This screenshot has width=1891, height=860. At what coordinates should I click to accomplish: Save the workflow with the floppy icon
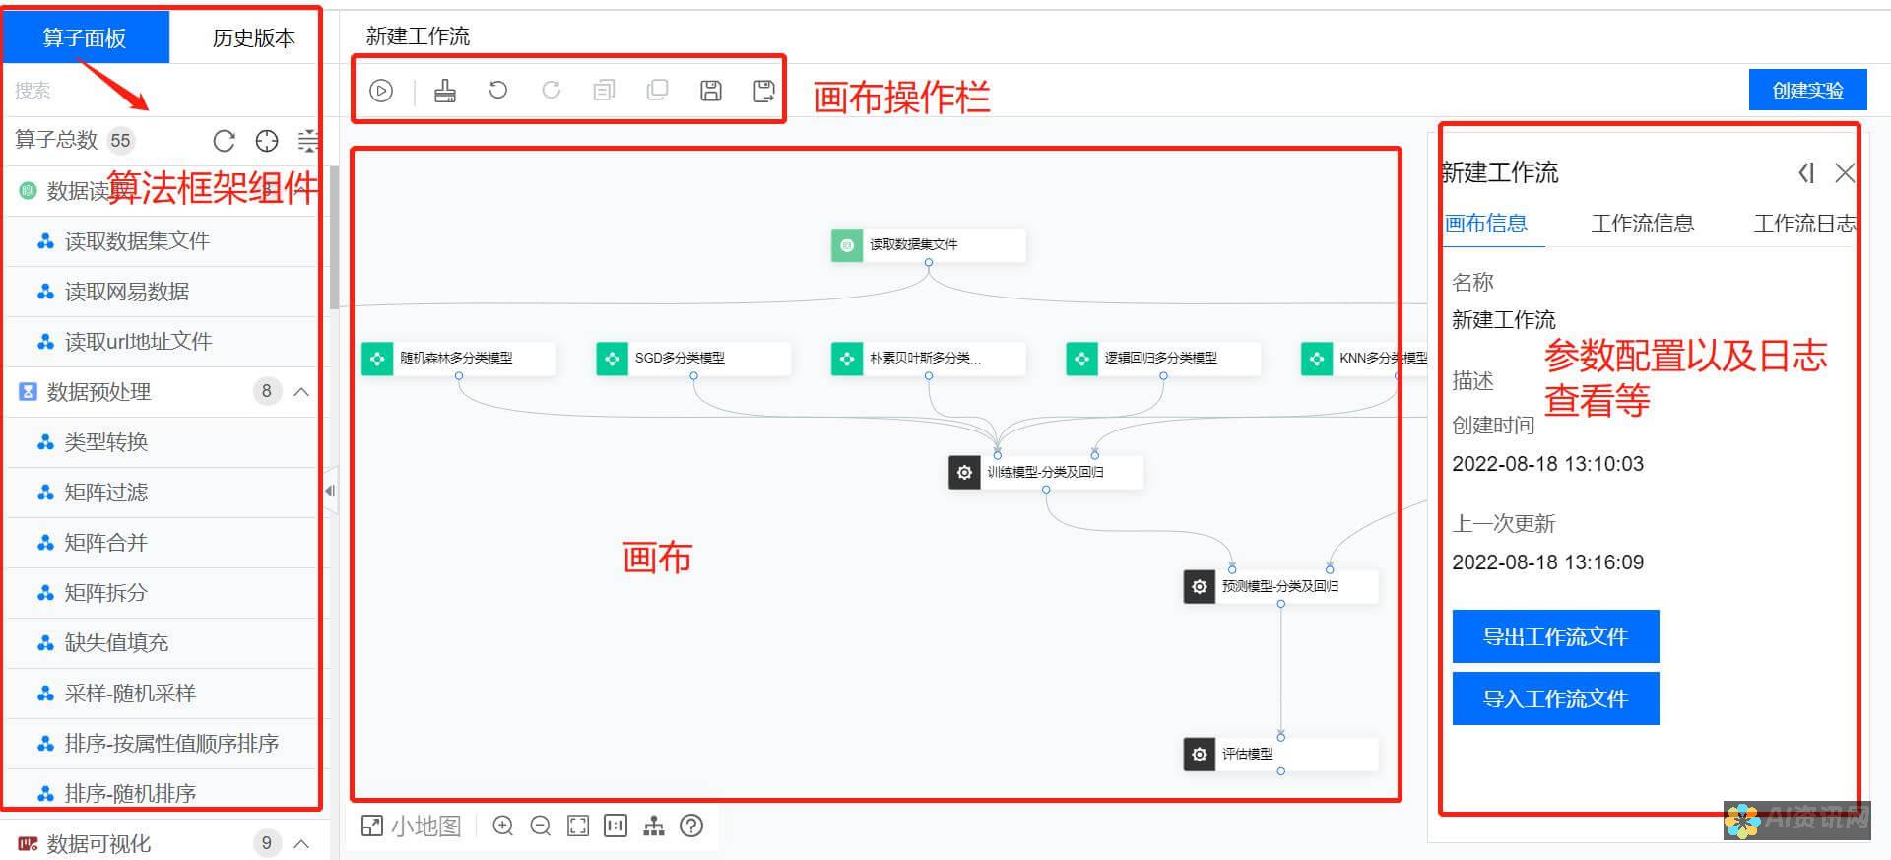click(x=710, y=91)
